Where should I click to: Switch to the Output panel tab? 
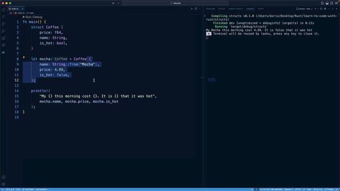[x=222, y=9]
